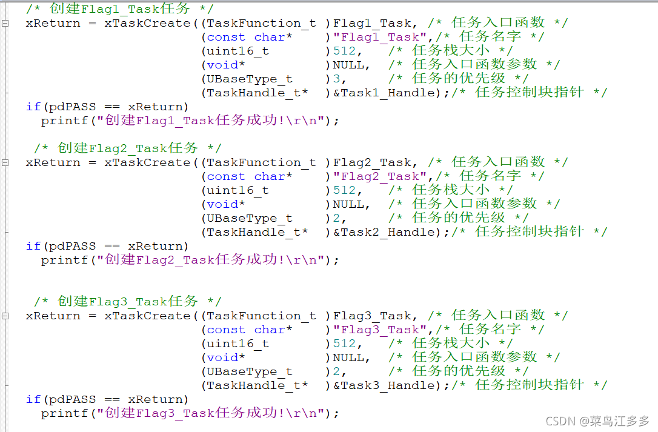Click (uint16_t) cast in Flag2 block

click(x=265, y=191)
